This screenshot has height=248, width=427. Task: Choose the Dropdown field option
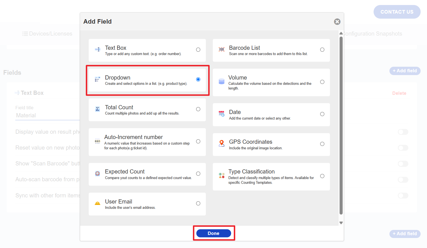(198, 80)
